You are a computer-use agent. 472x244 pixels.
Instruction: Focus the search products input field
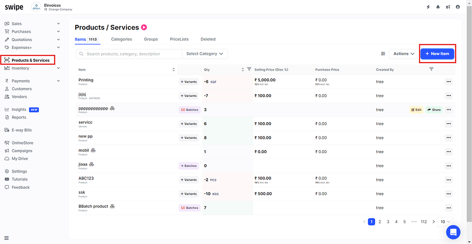pos(131,54)
